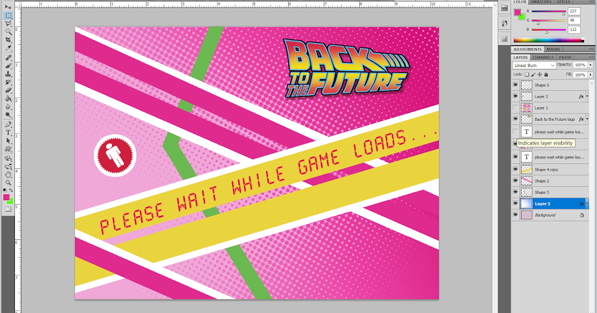The width and height of the screenshot is (597, 313).
Task: Show the hidden Layer 1
Action: [x=515, y=107]
